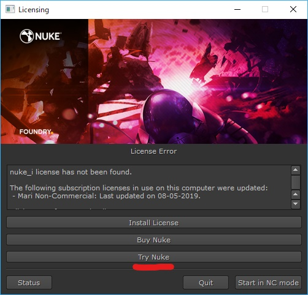
Task: Click the scrollbar thumb in license message area
Action: point(296,182)
